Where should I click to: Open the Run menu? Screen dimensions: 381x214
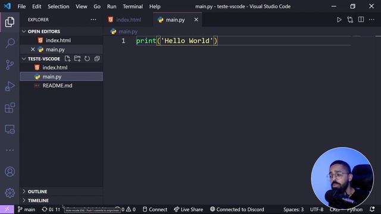coord(111,7)
